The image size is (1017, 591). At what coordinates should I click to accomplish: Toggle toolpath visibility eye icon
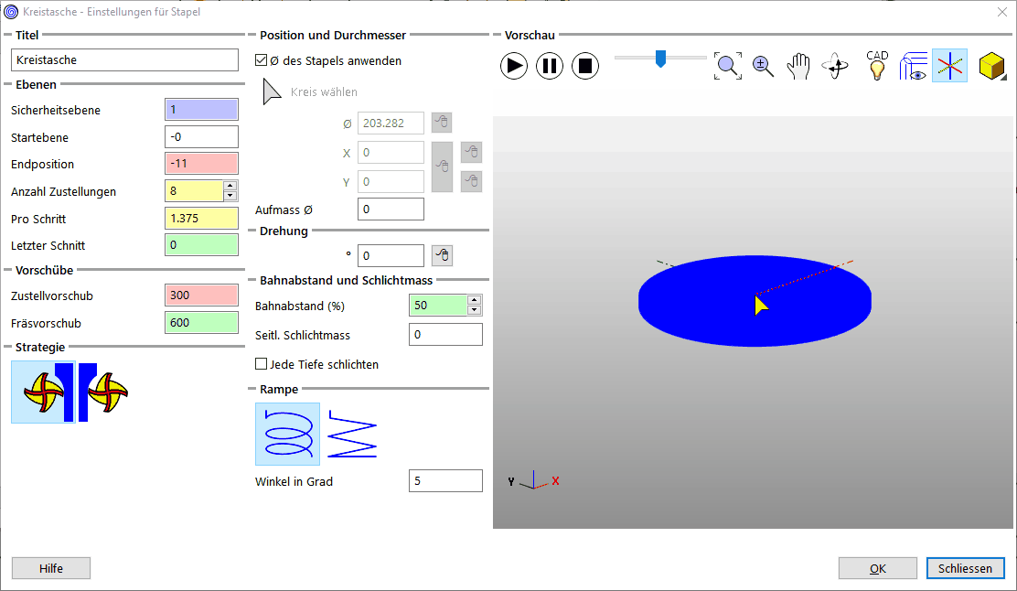pyautogui.click(x=914, y=66)
